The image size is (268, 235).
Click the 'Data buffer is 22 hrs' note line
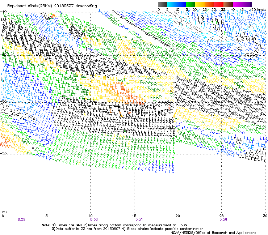click(x=127, y=229)
